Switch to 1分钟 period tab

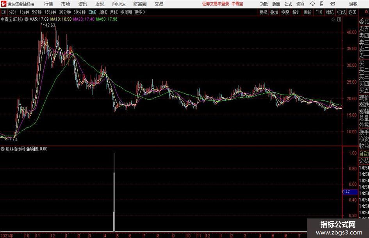pos(24,12)
